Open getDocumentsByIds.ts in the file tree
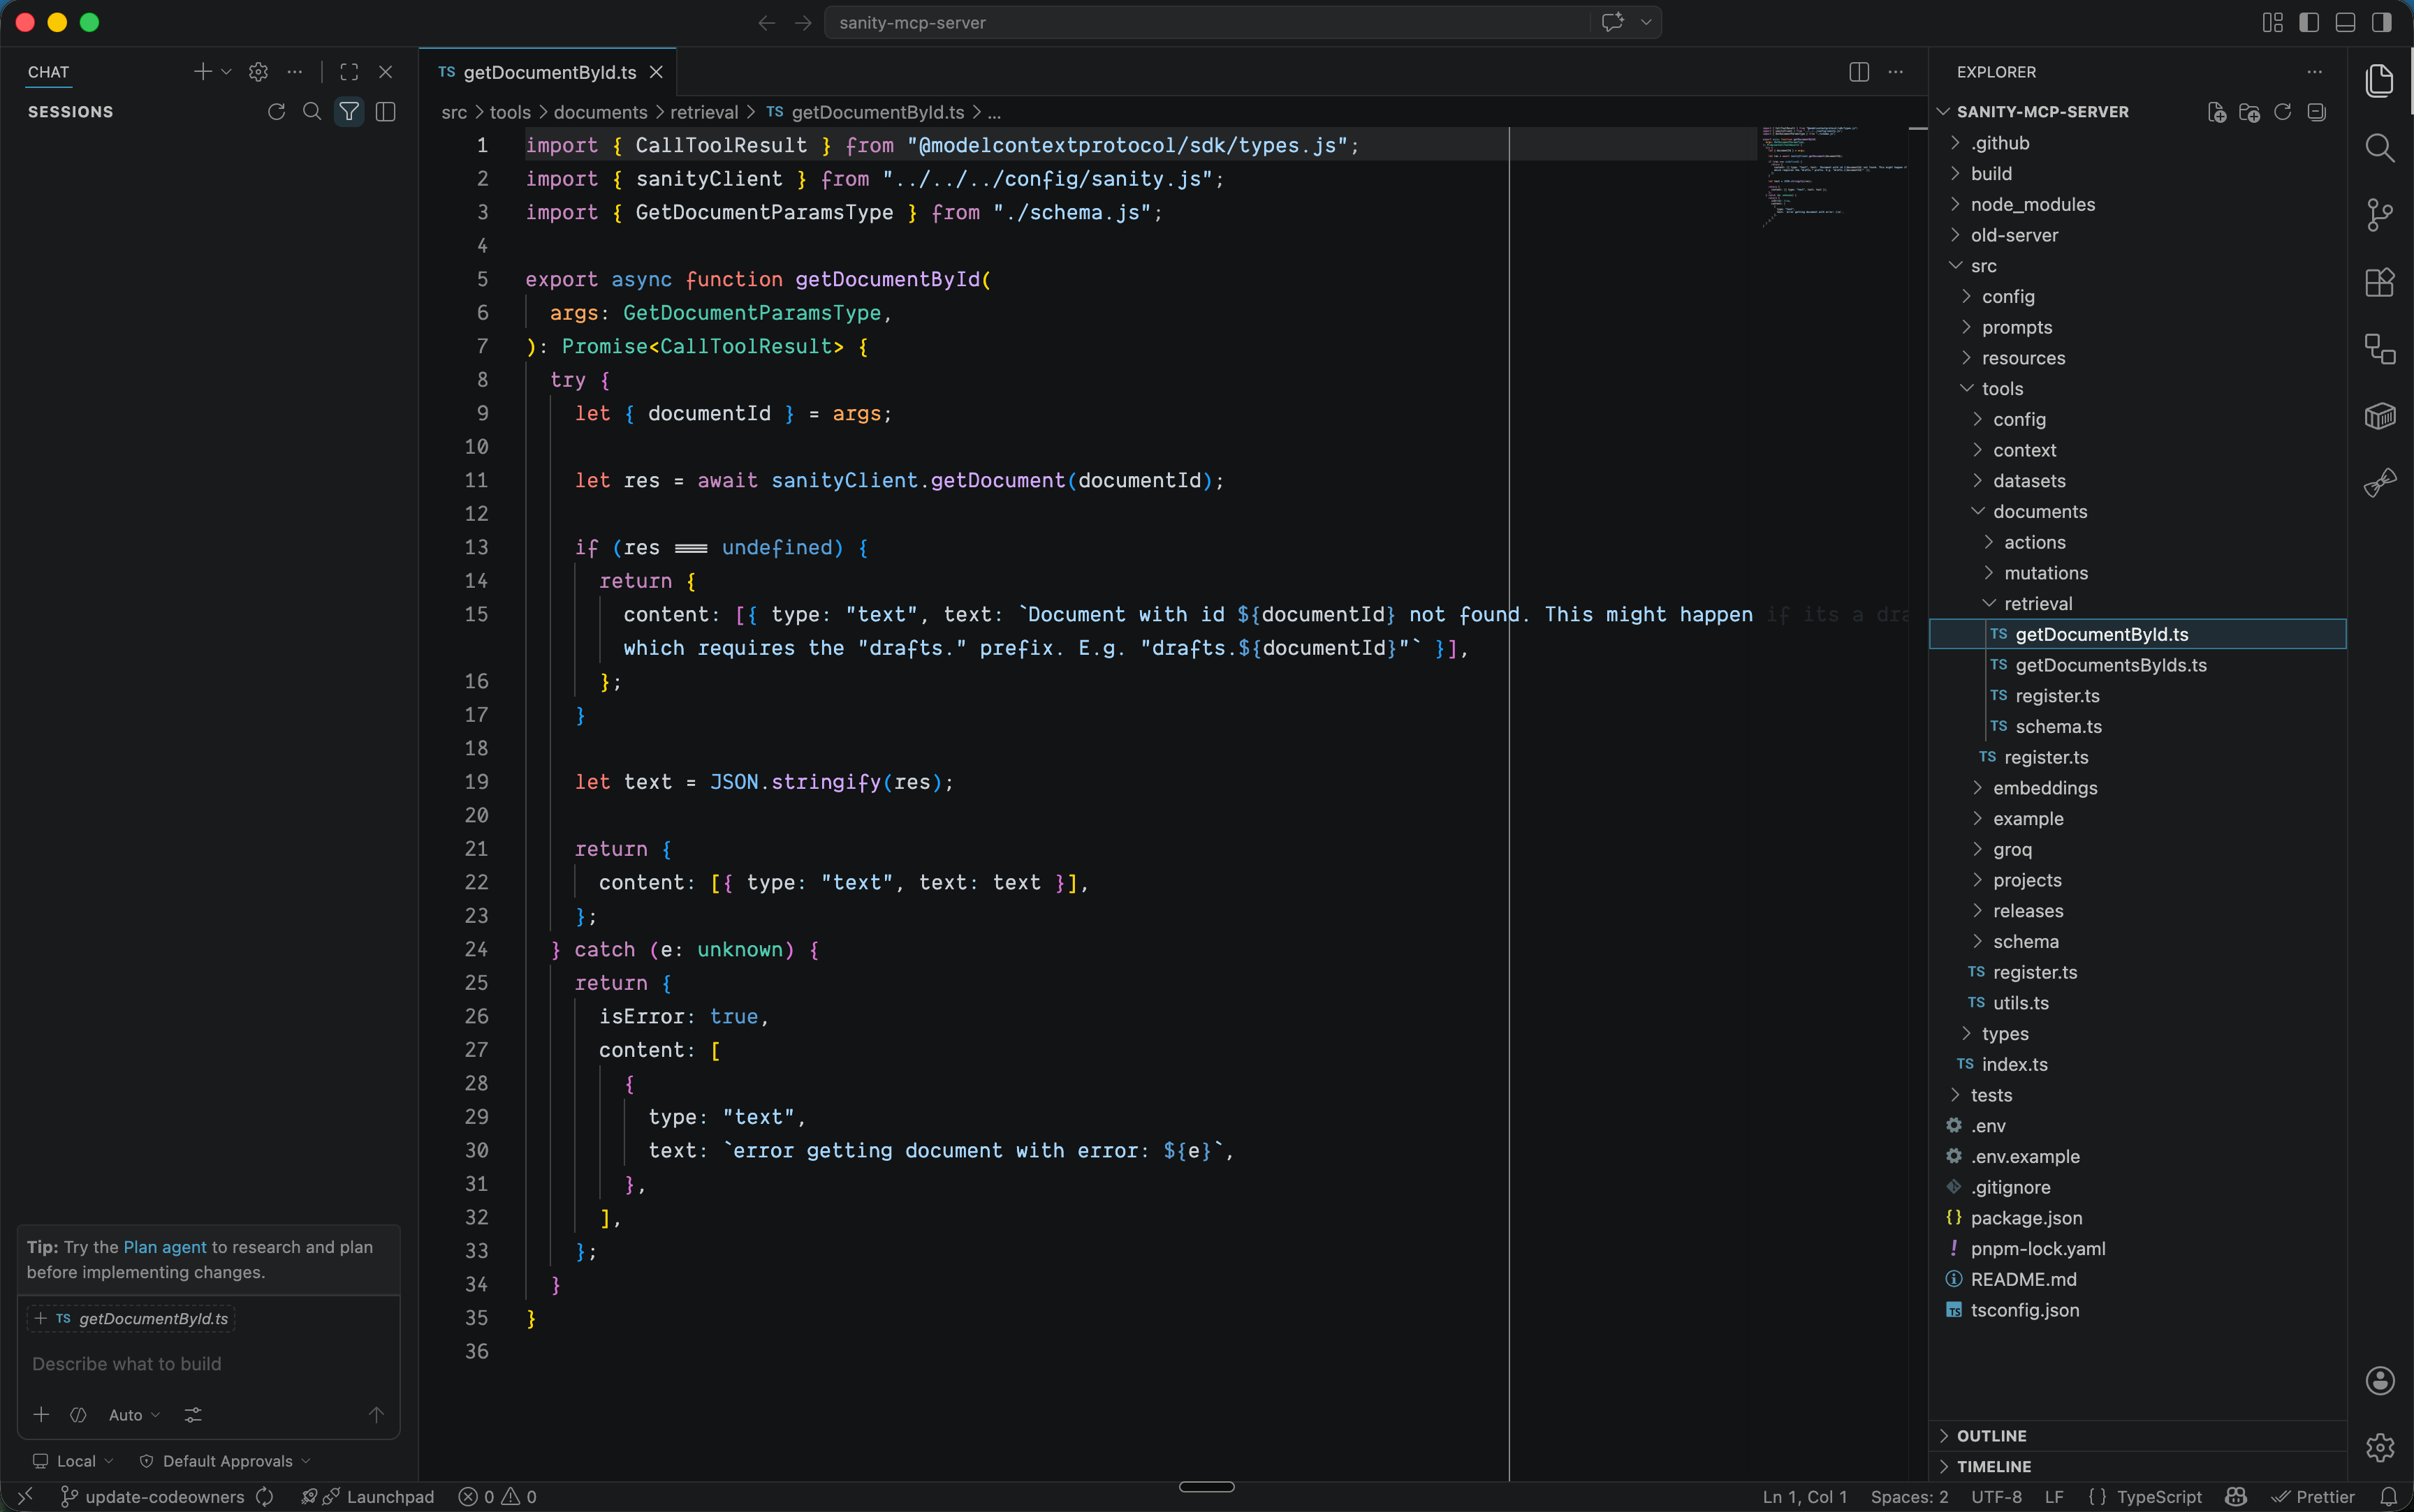Image resolution: width=2414 pixels, height=1512 pixels. pyautogui.click(x=2110, y=665)
